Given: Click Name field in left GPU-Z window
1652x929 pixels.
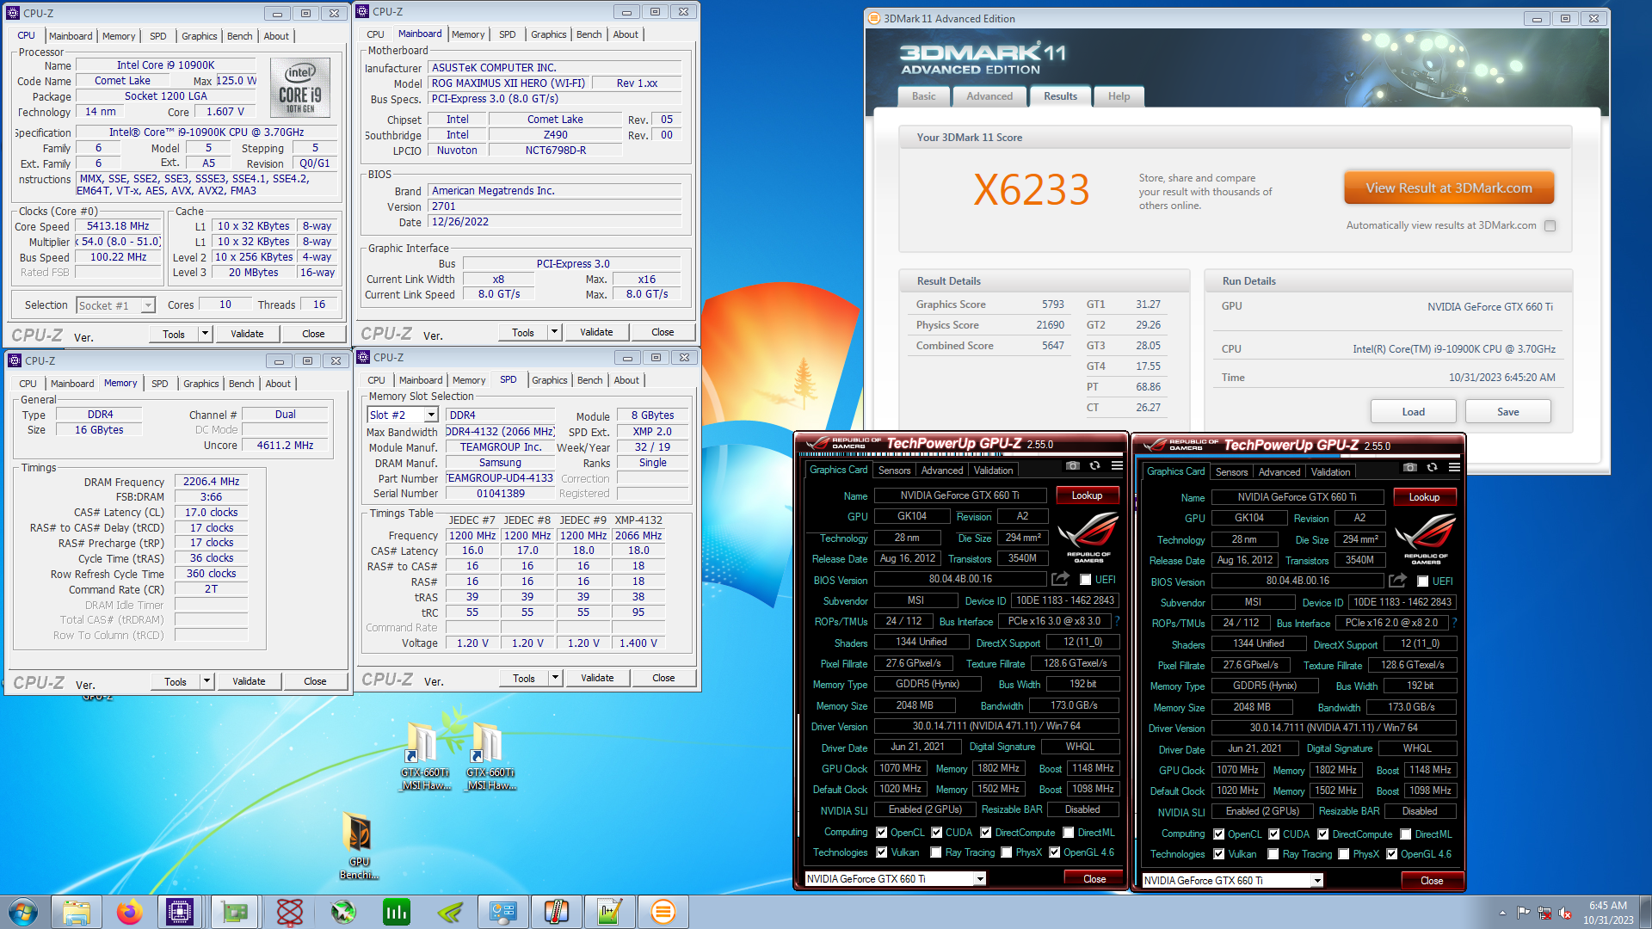Looking at the screenshot, I should click(x=959, y=495).
